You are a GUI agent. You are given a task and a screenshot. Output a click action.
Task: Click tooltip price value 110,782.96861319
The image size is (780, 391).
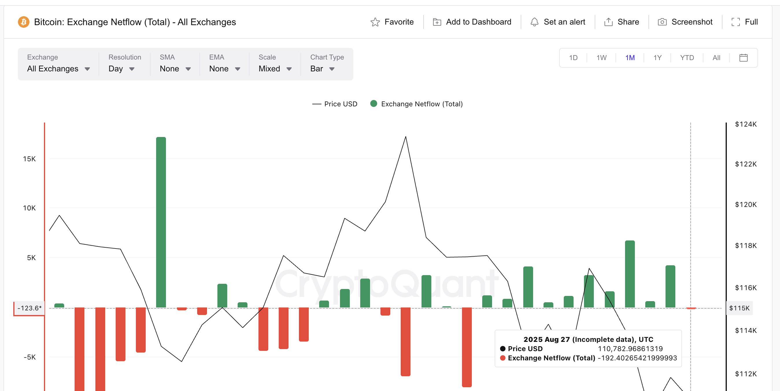click(x=630, y=349)
